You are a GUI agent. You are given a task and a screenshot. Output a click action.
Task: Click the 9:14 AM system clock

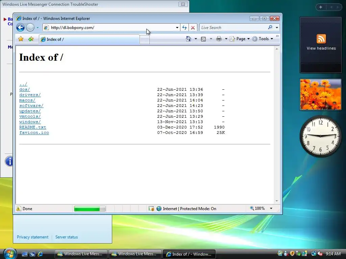333,254
